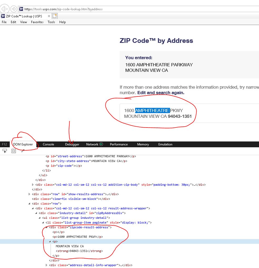Switch to the DOM Explorer tab

tap(23, 144)
